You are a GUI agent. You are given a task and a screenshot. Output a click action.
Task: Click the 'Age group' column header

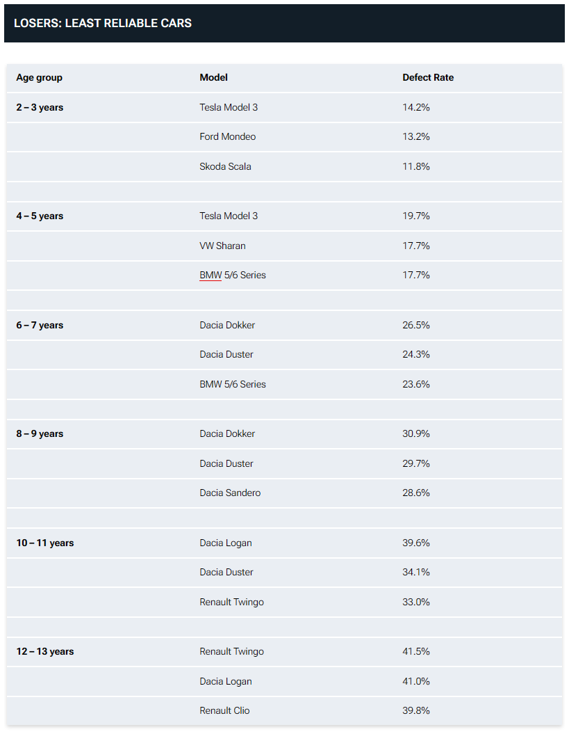pos(40,78)
